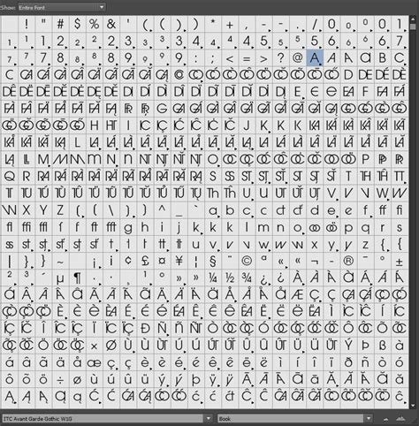419x426 pixels.
Task: Select the capital Ø slashed O glyph
Action: coord(111,346)
